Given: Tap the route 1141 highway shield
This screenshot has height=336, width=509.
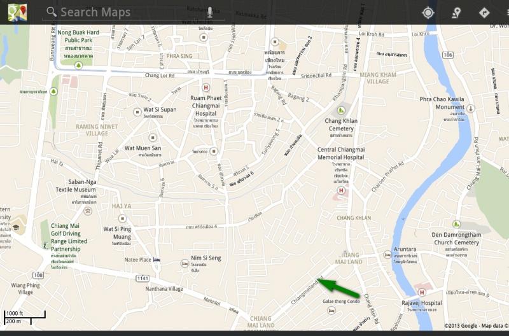Looking at the screenshot, I should coord(143,278).
